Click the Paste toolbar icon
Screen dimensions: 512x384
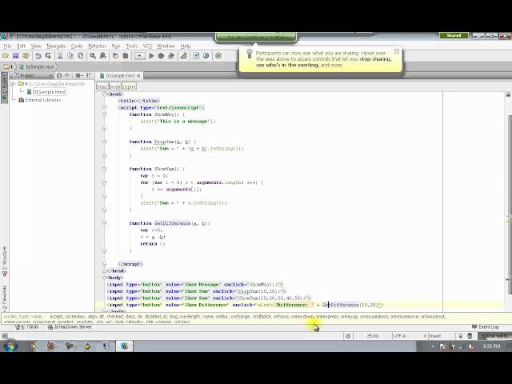click(80, 56)
